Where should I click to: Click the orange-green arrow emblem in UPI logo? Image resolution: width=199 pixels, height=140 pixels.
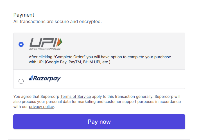pyautogui.click(x=59, y=42)
